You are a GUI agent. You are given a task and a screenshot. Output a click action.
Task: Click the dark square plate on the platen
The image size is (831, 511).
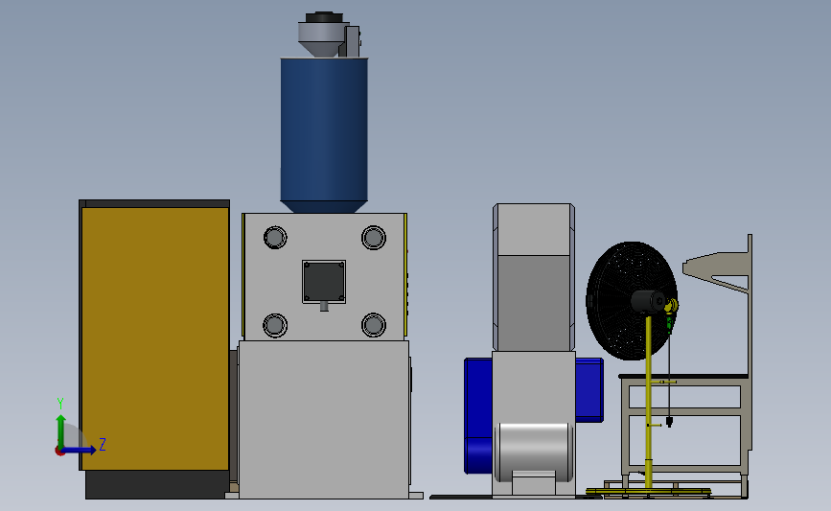coord(324,282)
